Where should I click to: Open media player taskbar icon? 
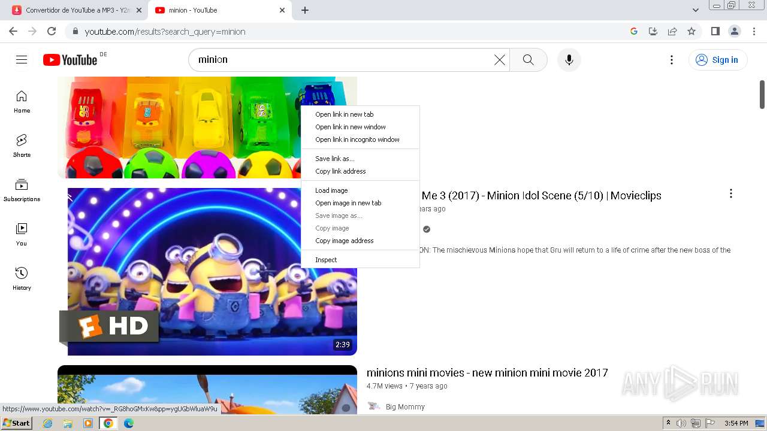click(x=88, y=423)
